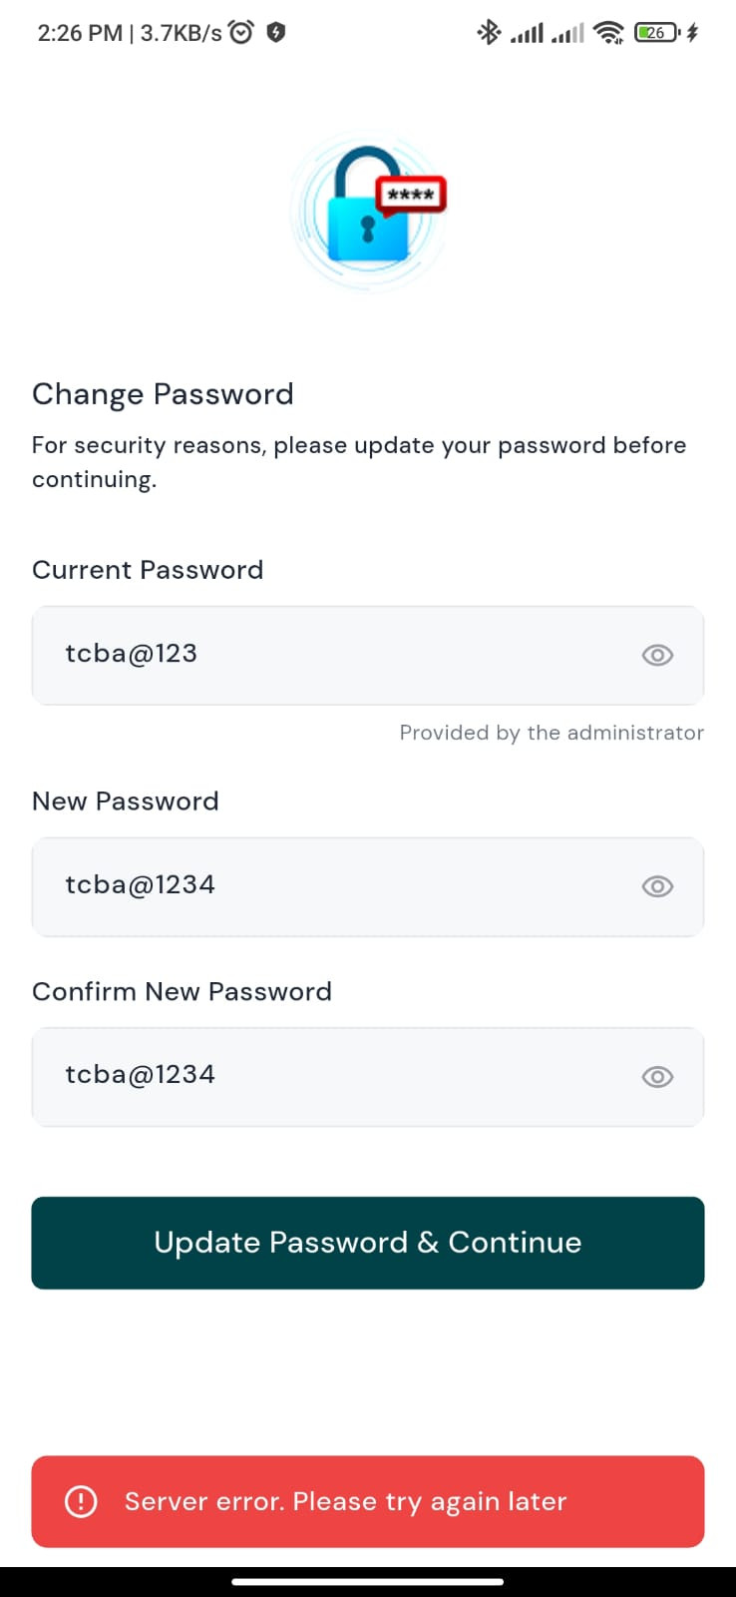Tap the Update Password & Continue button

point(368,1243)
